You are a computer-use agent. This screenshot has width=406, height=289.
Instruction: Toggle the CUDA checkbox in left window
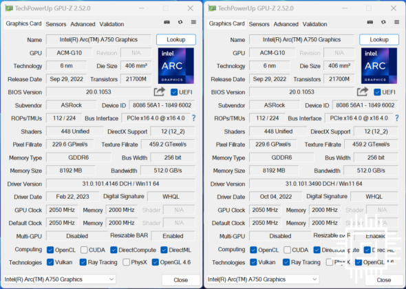[x=84, y=250]
